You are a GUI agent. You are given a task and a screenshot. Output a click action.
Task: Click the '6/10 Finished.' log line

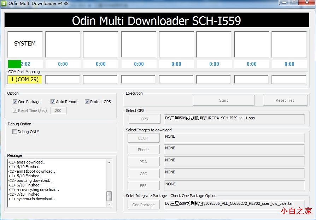24,185
